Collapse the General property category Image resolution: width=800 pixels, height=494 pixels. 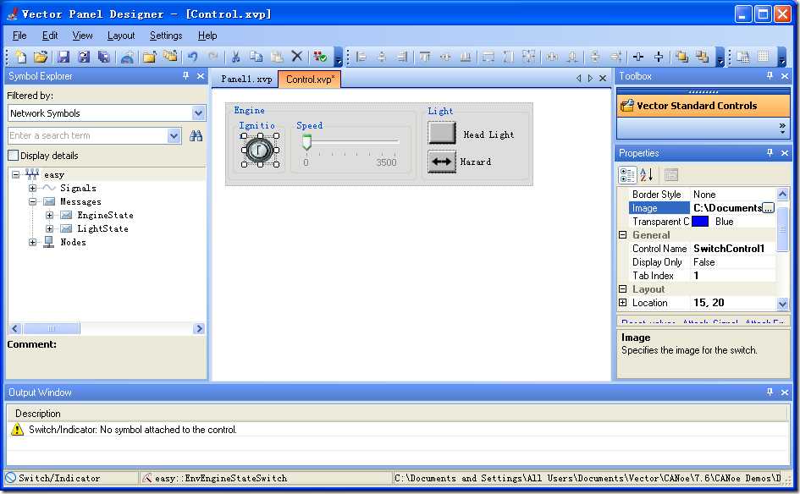pyautogui.click(x=622, y=235)
